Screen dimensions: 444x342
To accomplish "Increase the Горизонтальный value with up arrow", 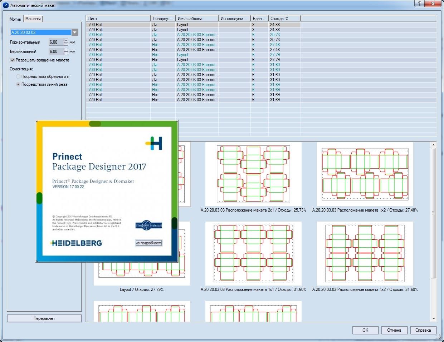I will tap(66, 40).
